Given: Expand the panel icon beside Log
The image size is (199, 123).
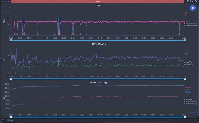Looking at the screenshot, I should 3,120.
